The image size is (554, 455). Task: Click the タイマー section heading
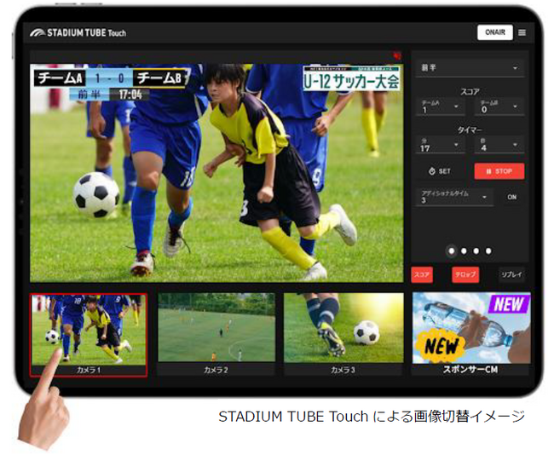pos(470,130)
